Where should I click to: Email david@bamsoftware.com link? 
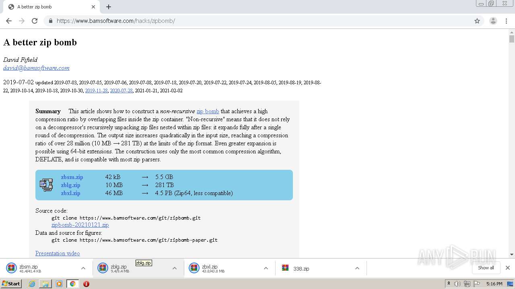click(x=36, y=68)
